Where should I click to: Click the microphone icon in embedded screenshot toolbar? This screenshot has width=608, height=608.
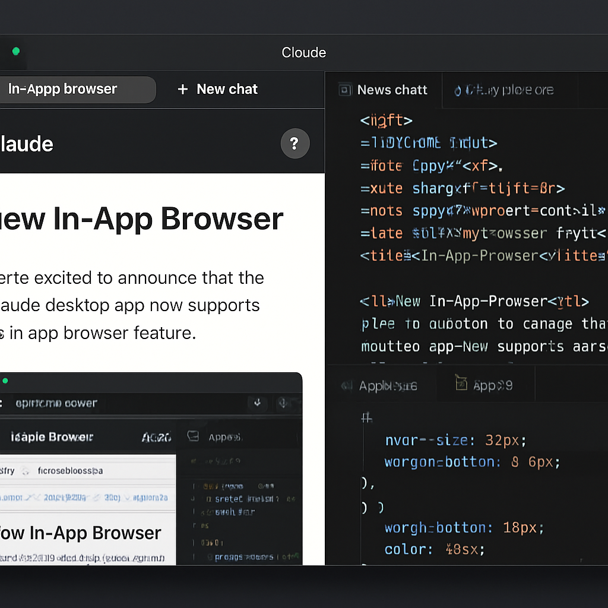(283, 403)
